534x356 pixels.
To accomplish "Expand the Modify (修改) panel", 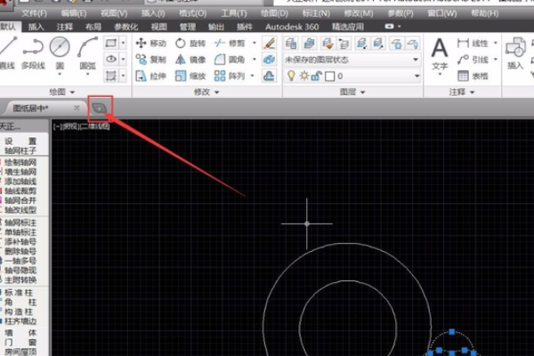I will tap(206, 92).
